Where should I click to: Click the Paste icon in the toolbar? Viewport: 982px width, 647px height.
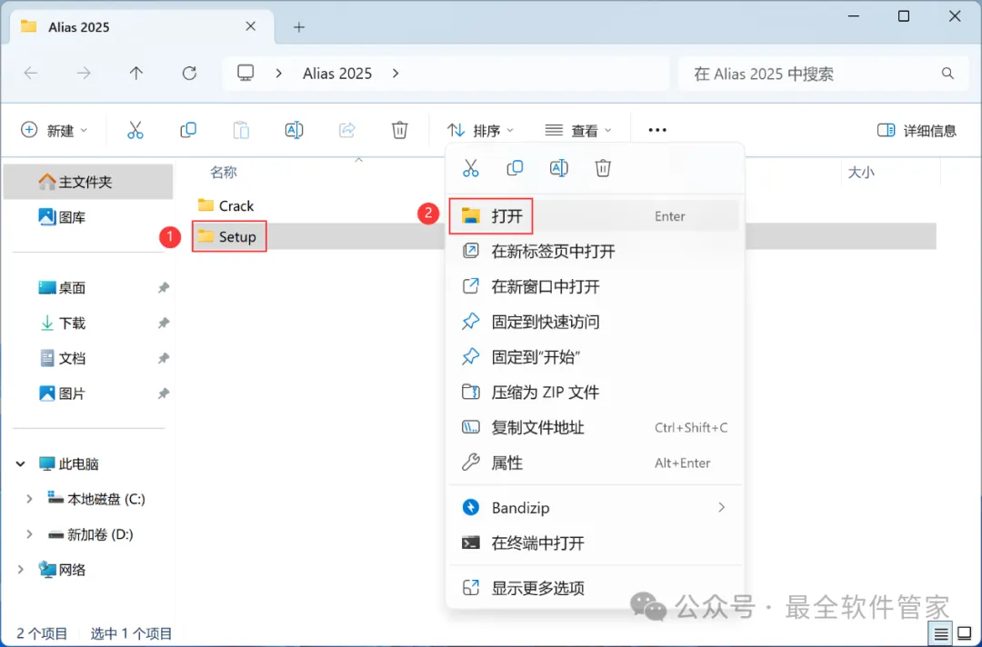[241, 130]
